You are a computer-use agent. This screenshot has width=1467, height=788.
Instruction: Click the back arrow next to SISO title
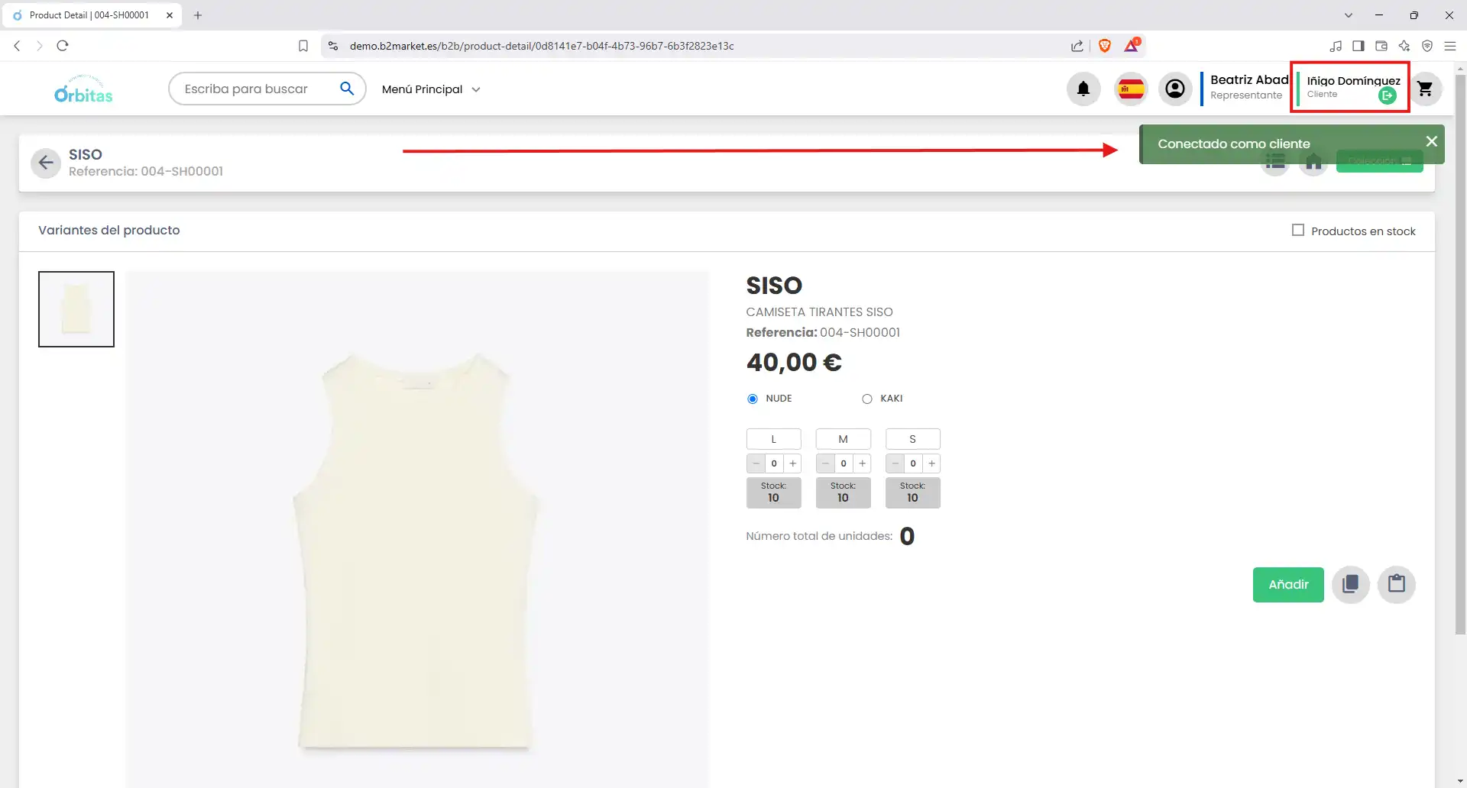click(x=45, y=162)
